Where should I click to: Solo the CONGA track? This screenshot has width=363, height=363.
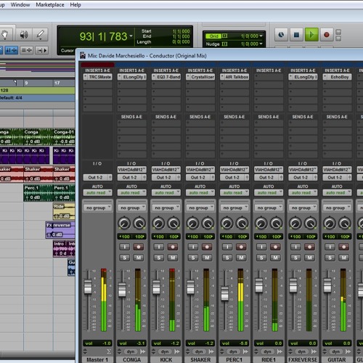[125, 258]
